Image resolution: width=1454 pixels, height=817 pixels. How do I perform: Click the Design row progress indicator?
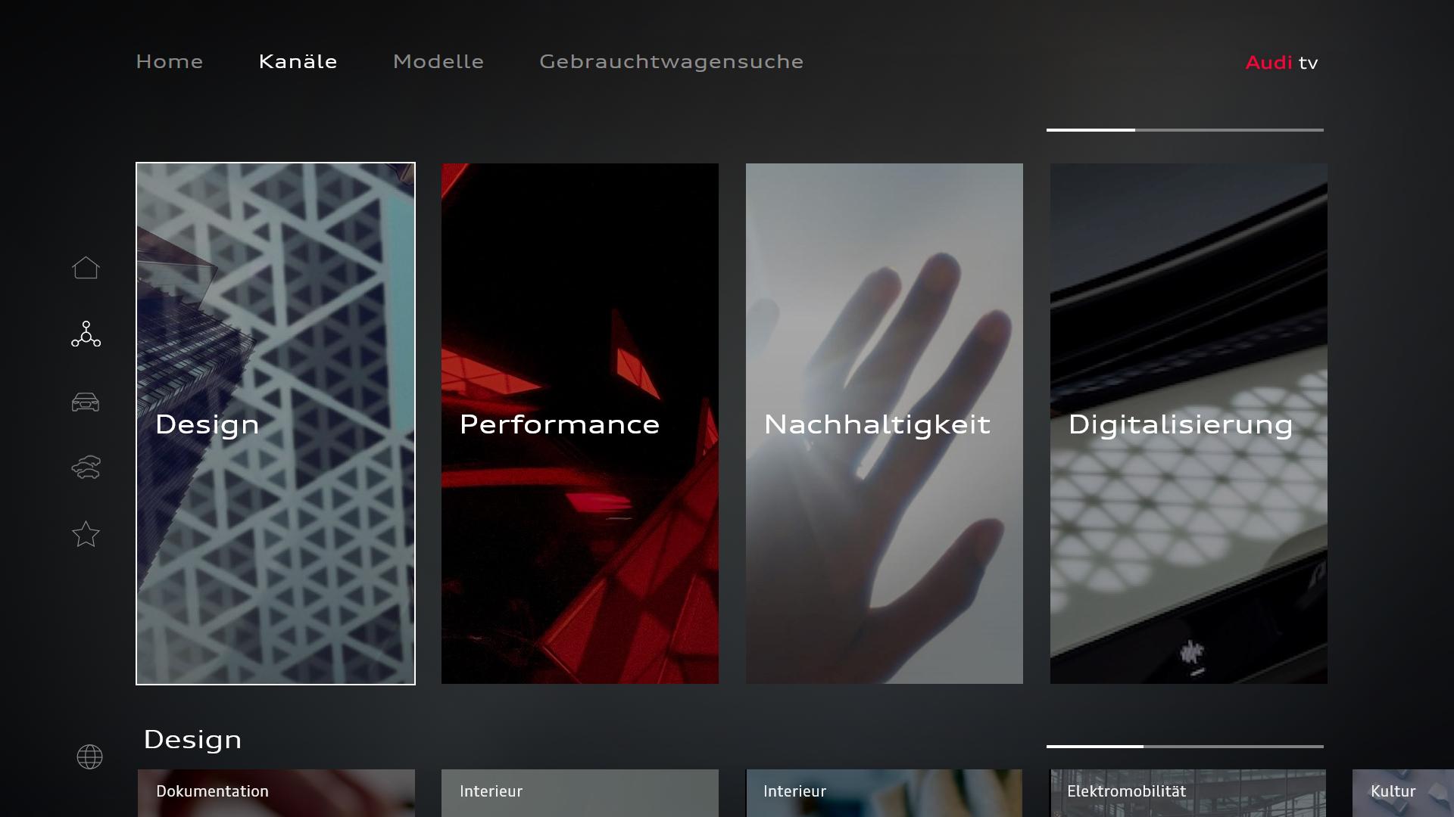coord(1184,747)
